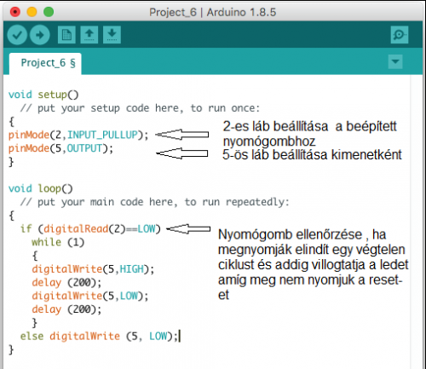Click the 'else digitalWrite (5, LOW);' line

pyautogui.click(x=99, y=337)
